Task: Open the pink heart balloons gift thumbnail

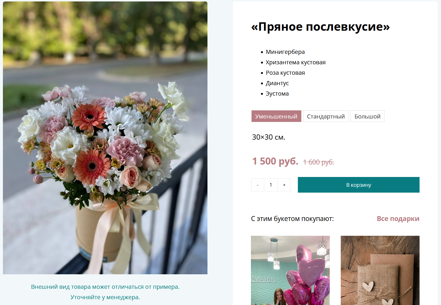Action: coord(290,270)
